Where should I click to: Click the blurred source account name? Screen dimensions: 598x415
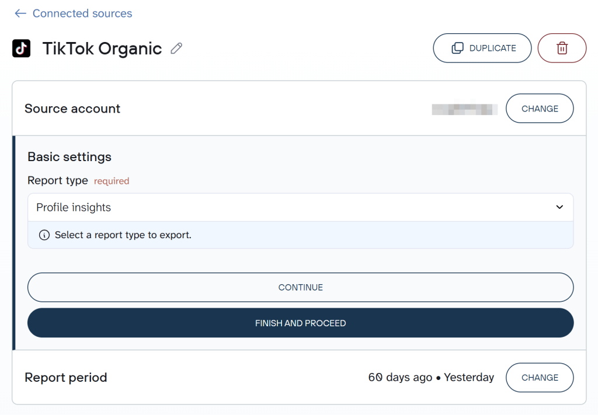[x=464, y=109]
